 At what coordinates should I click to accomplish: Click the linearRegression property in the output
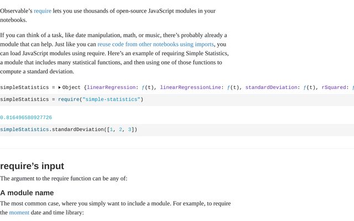pyautogui.click(x=111, y=87)
